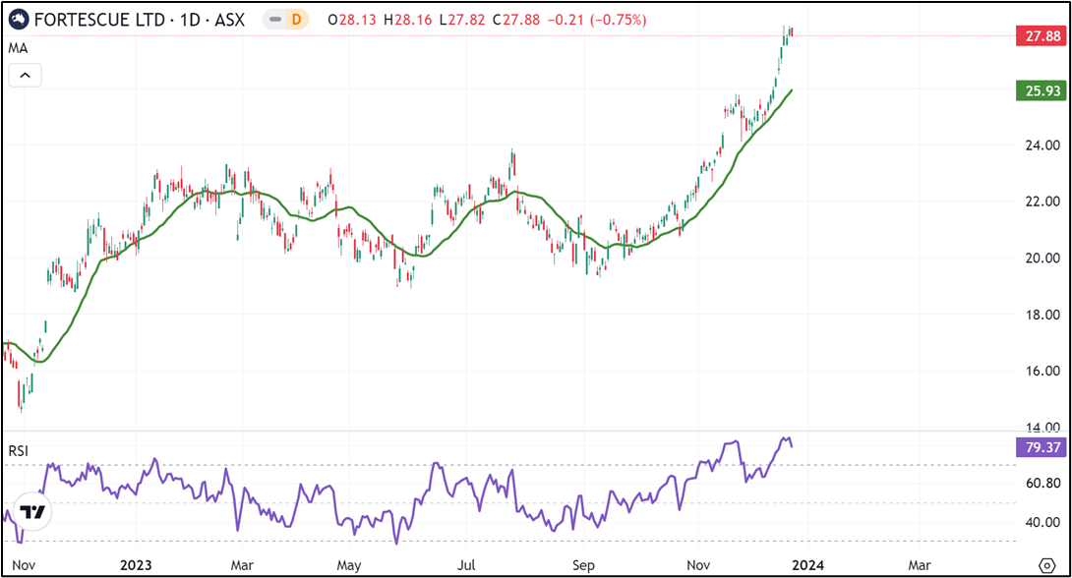Click the 16.00 price axis label

(x=1042, y=371)
